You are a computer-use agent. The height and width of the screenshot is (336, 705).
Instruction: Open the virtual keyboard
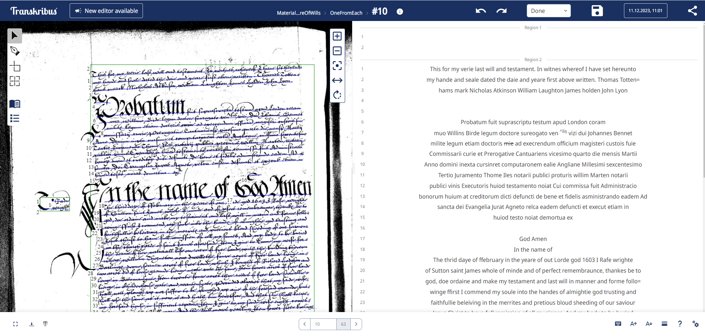coord(618,323)
